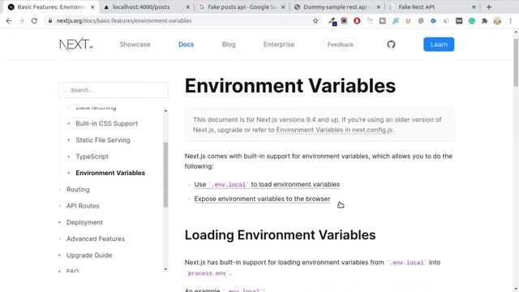The height and width of the screenshot is (292, 519).
Task: Click the gray square extension icon
Action: [382, 21]
